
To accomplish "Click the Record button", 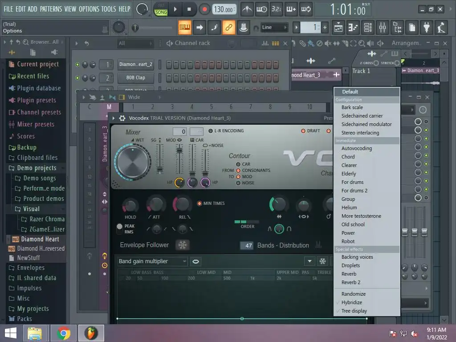I will [x=204, y=9].
